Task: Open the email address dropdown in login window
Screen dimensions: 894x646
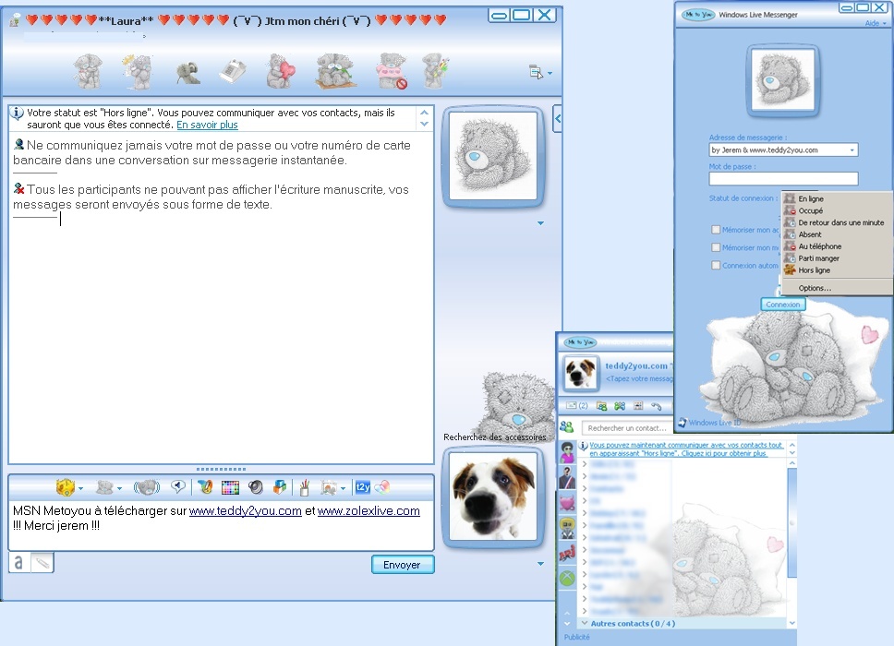Action: pyautogui.click(x=852, y=150)
